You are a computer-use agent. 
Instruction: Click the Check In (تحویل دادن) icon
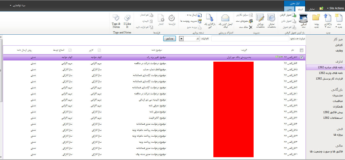click(294, 21)
